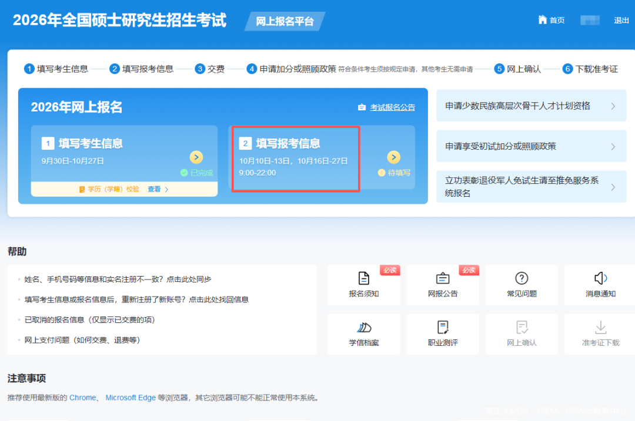Open the 填写报考信息 card title
This screenshot has width=635, height=421.
(x=288, y=144)
